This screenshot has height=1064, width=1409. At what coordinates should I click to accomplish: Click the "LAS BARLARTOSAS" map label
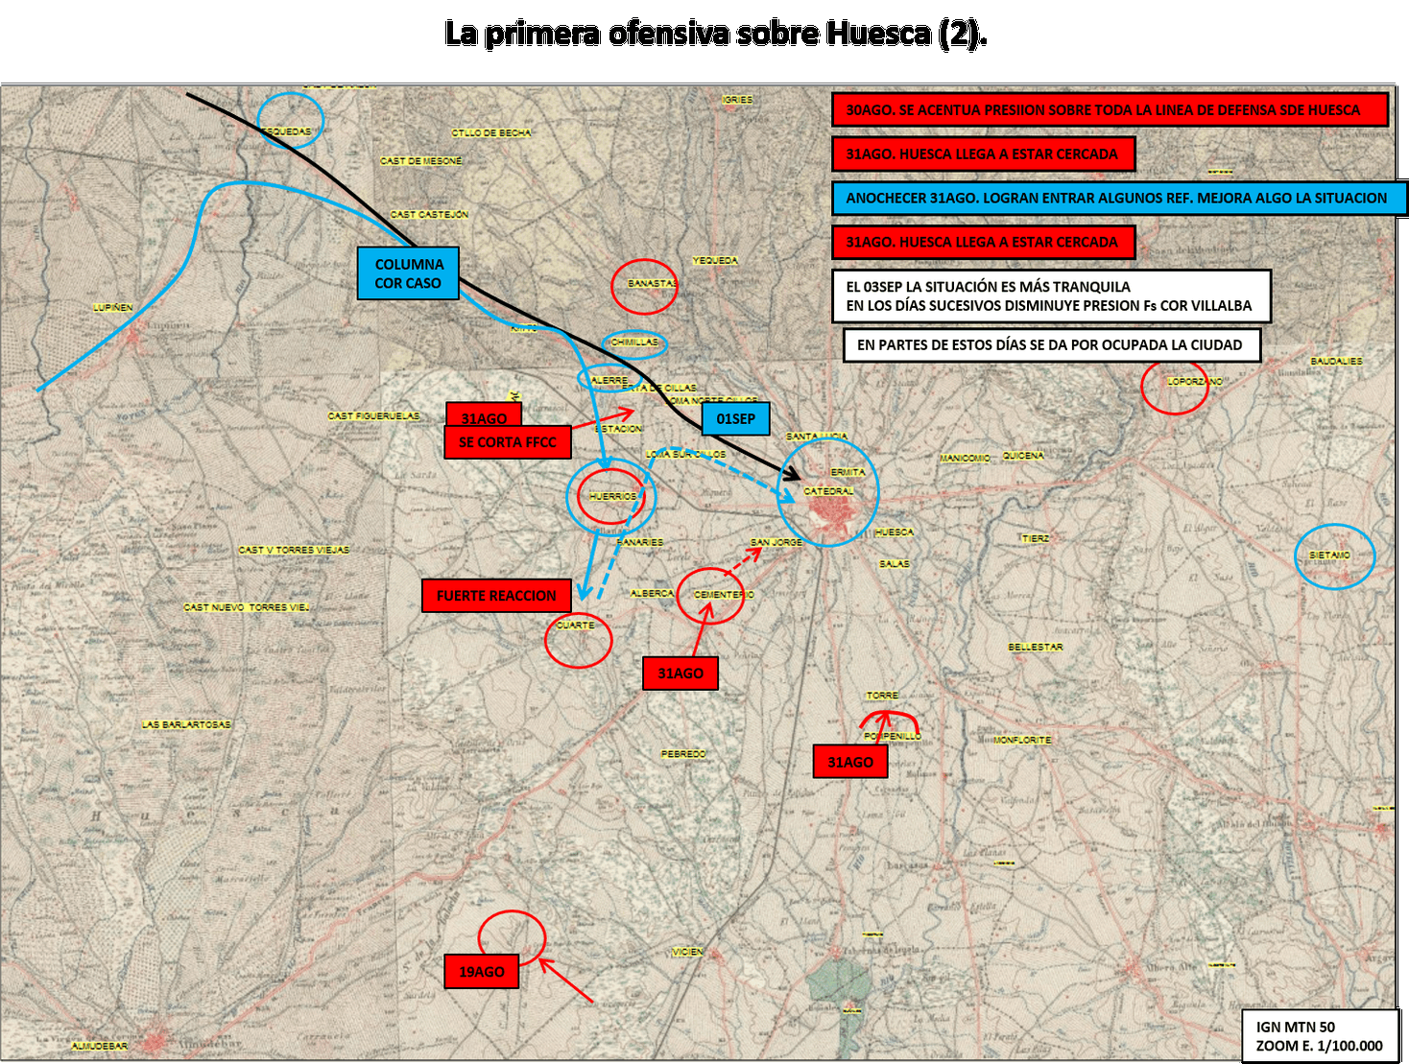[186, 725]
